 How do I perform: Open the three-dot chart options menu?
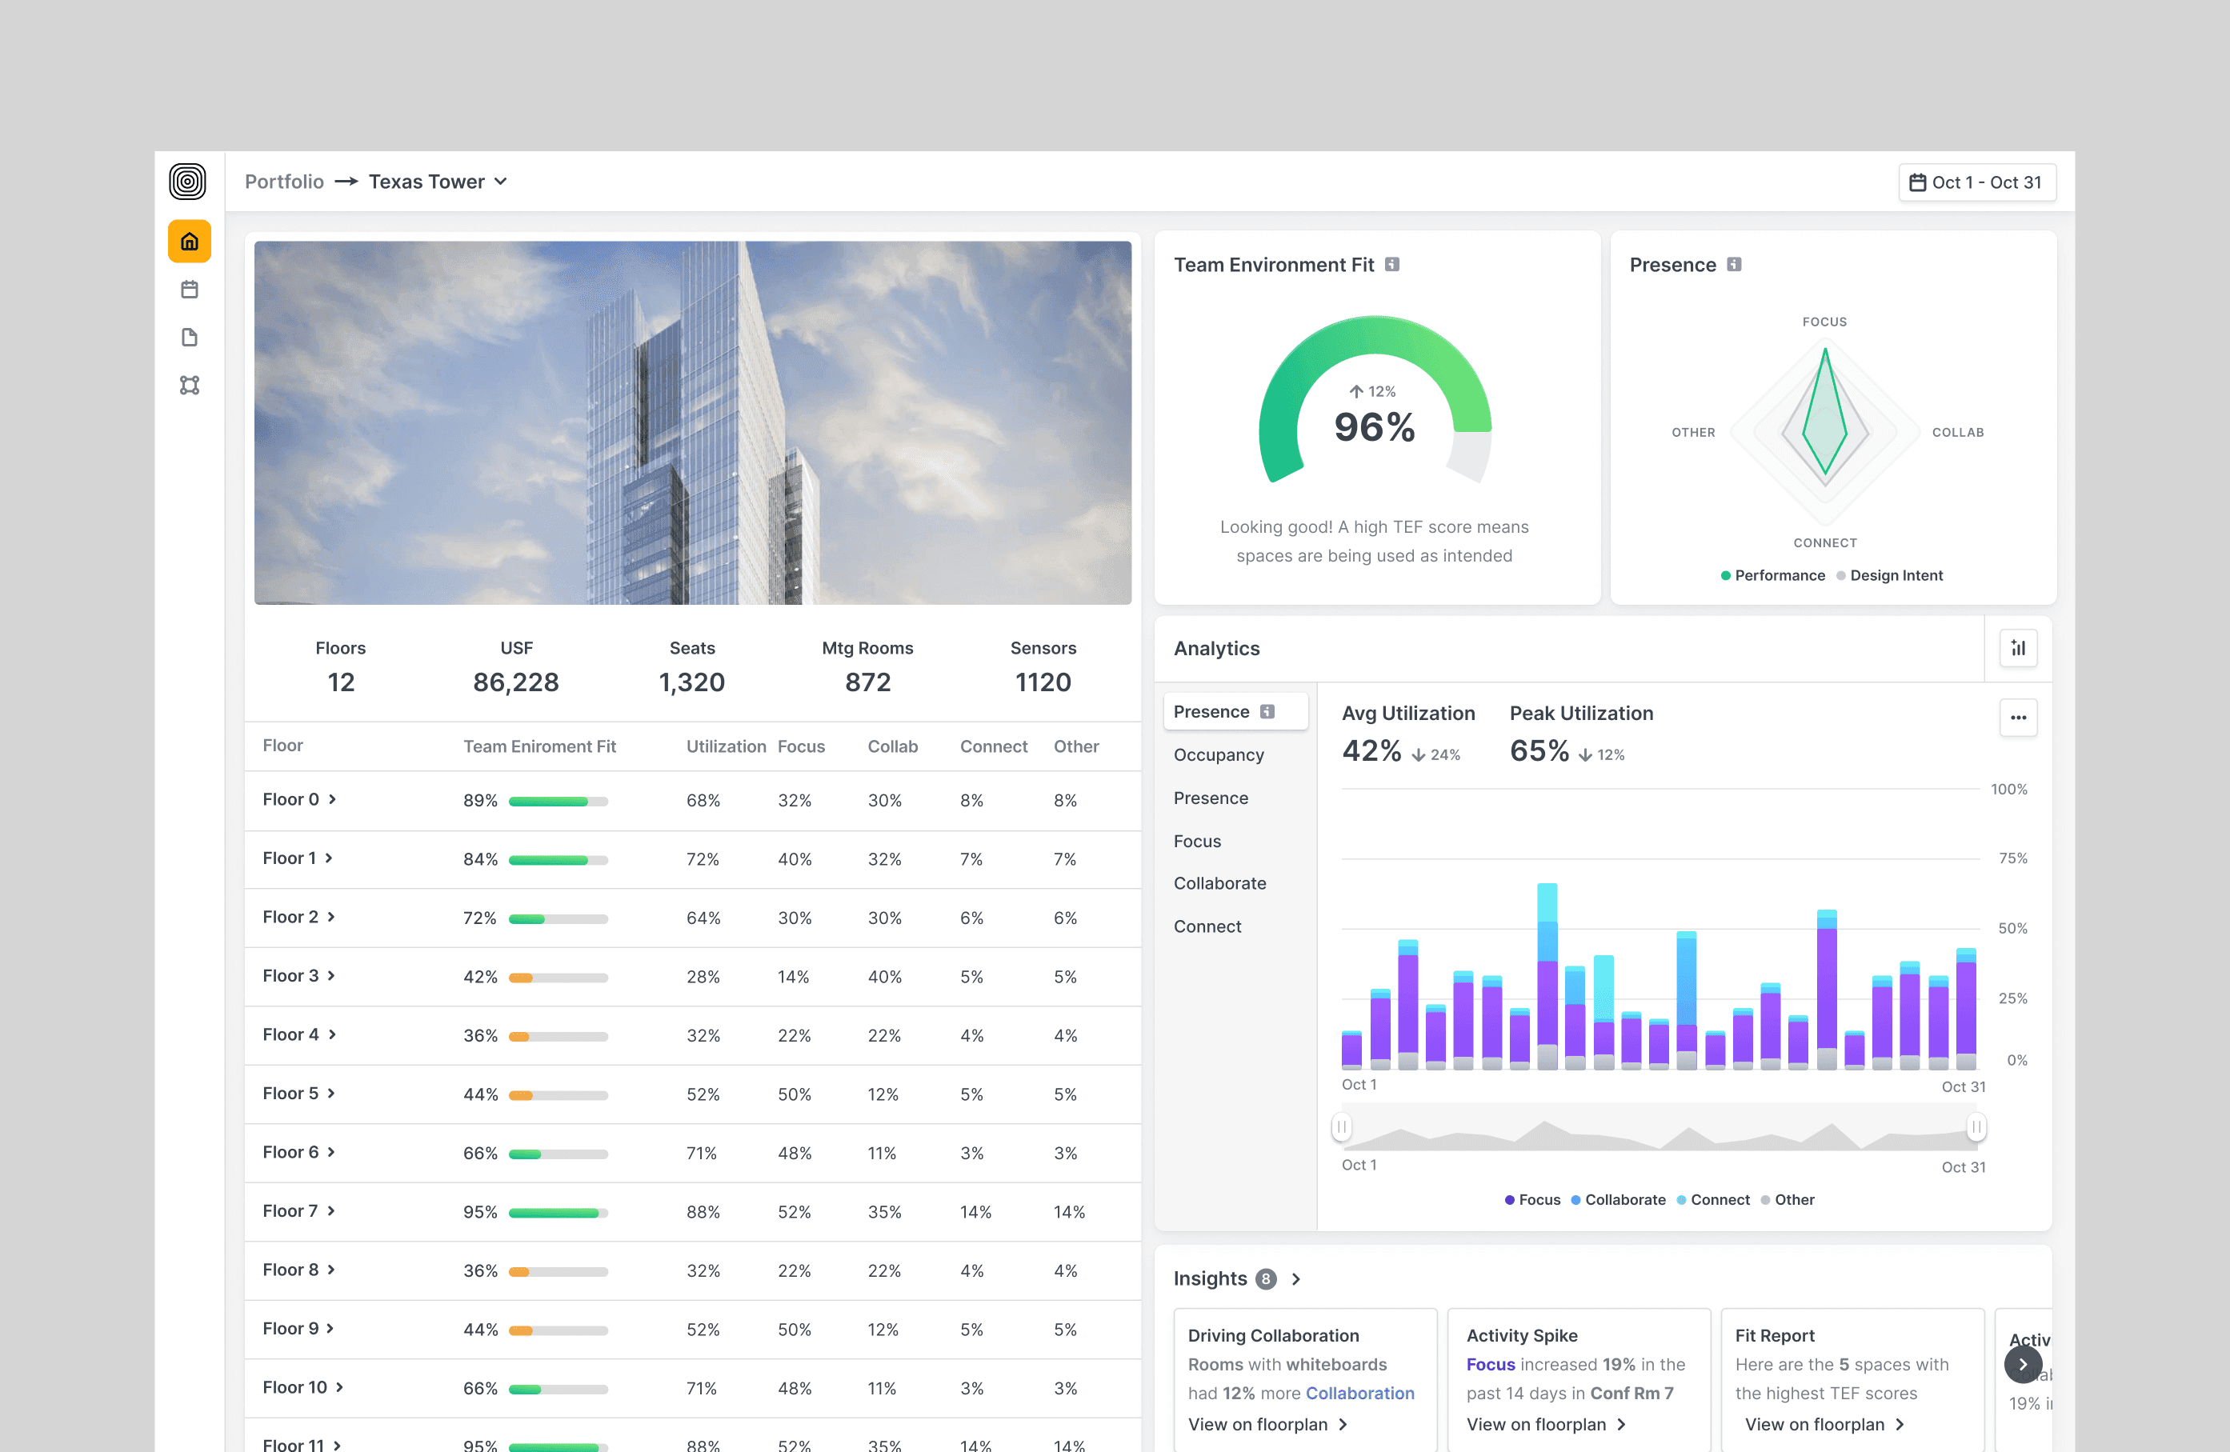tap(2018, 718)
